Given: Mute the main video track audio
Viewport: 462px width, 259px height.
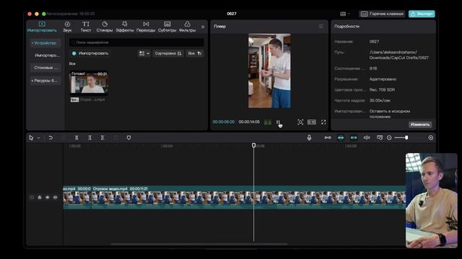Looking at the screenshot, I should pyautogui.click(x=55, y=197).
